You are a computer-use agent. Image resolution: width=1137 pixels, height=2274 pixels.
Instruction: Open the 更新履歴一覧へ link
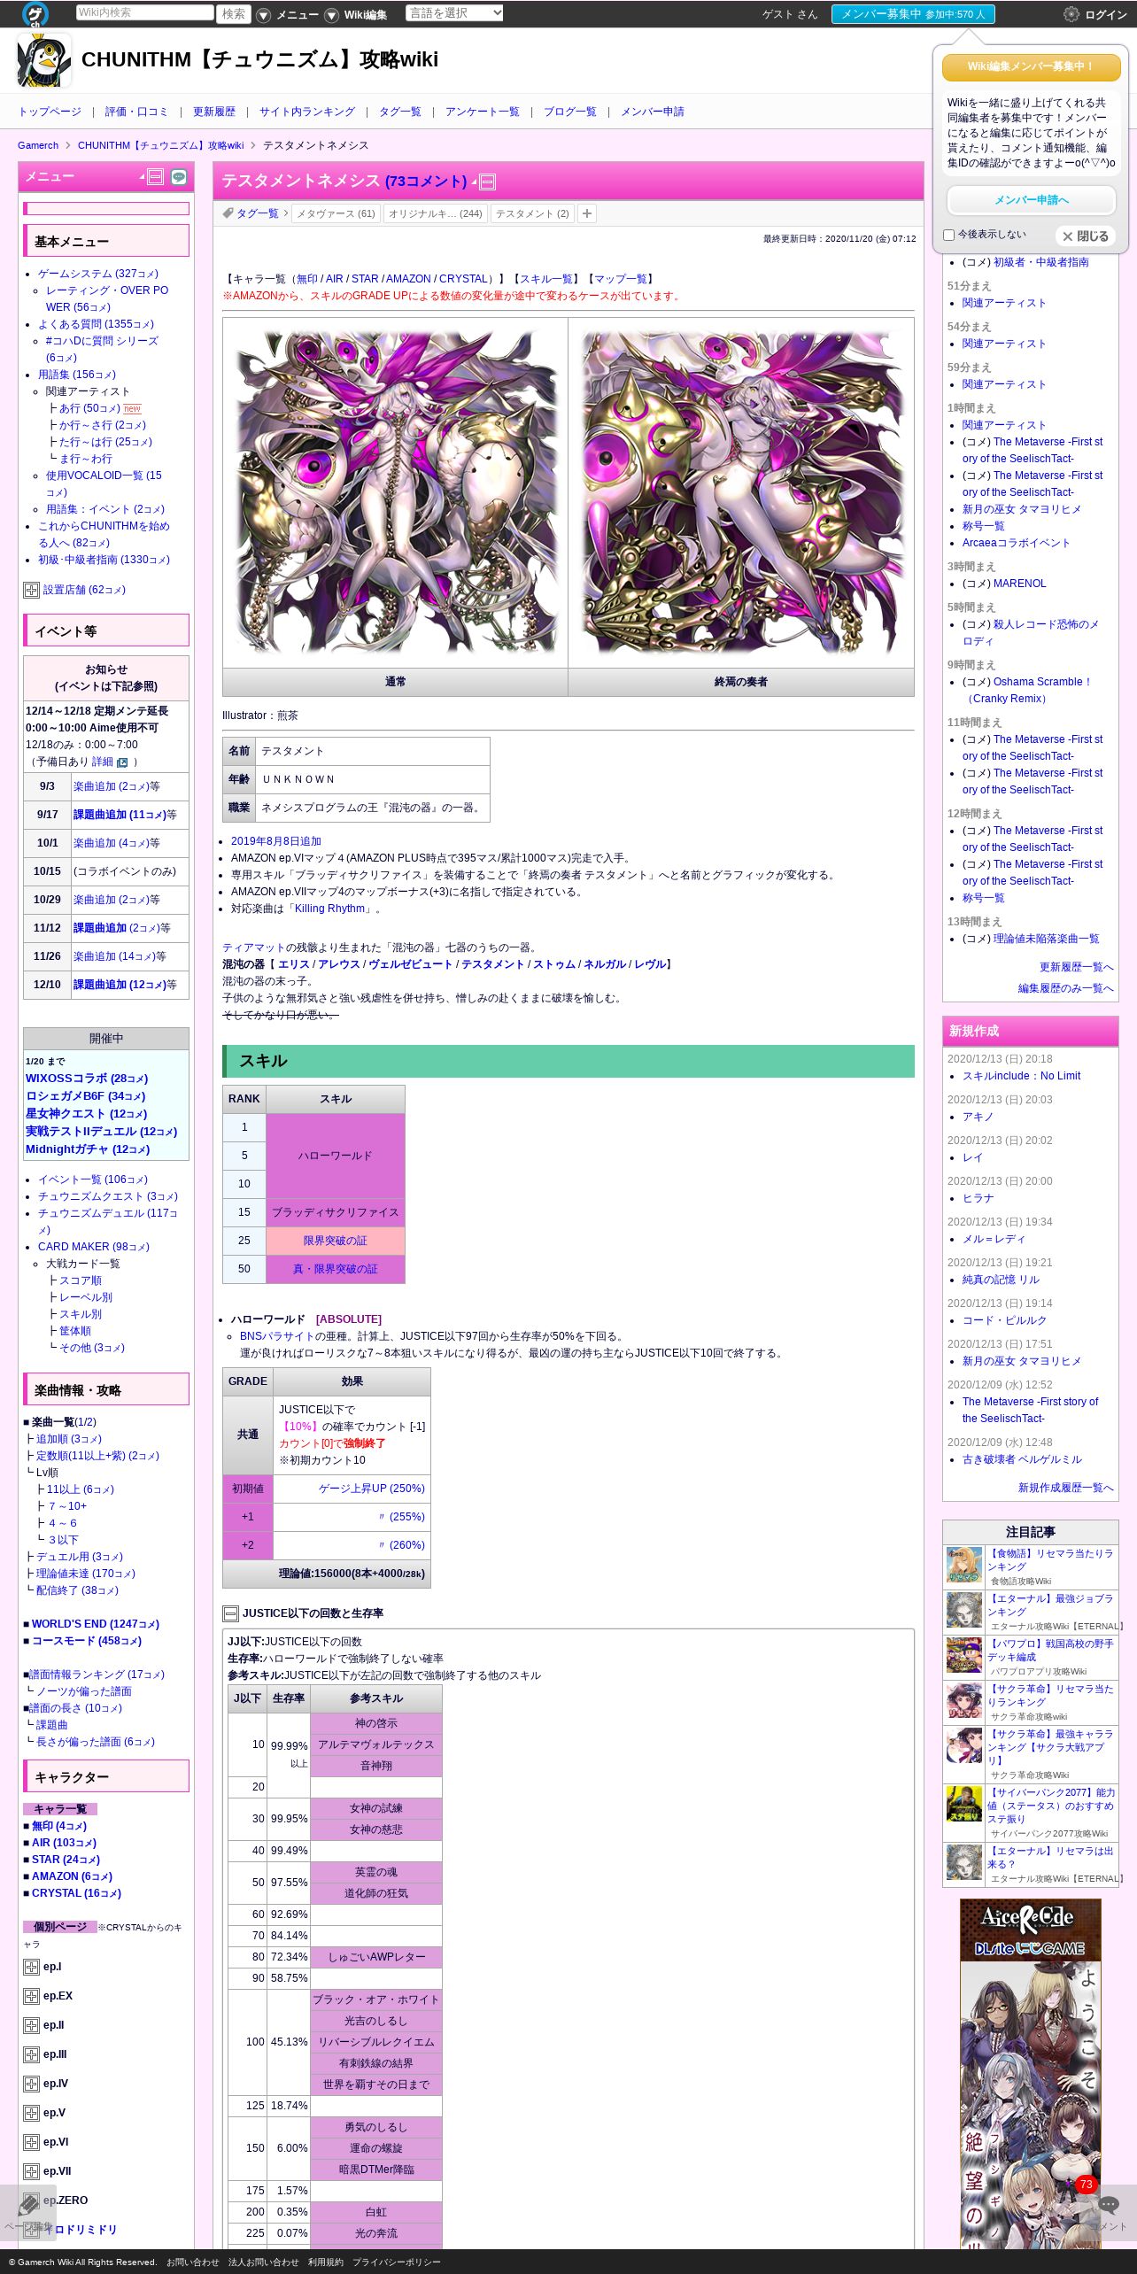(x=1077, y=967)
